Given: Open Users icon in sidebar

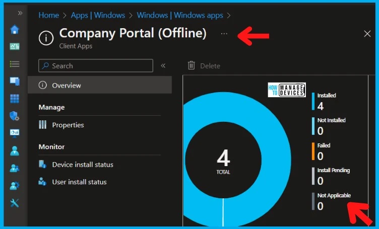Looking at the screenshot, I should (15, 151).
